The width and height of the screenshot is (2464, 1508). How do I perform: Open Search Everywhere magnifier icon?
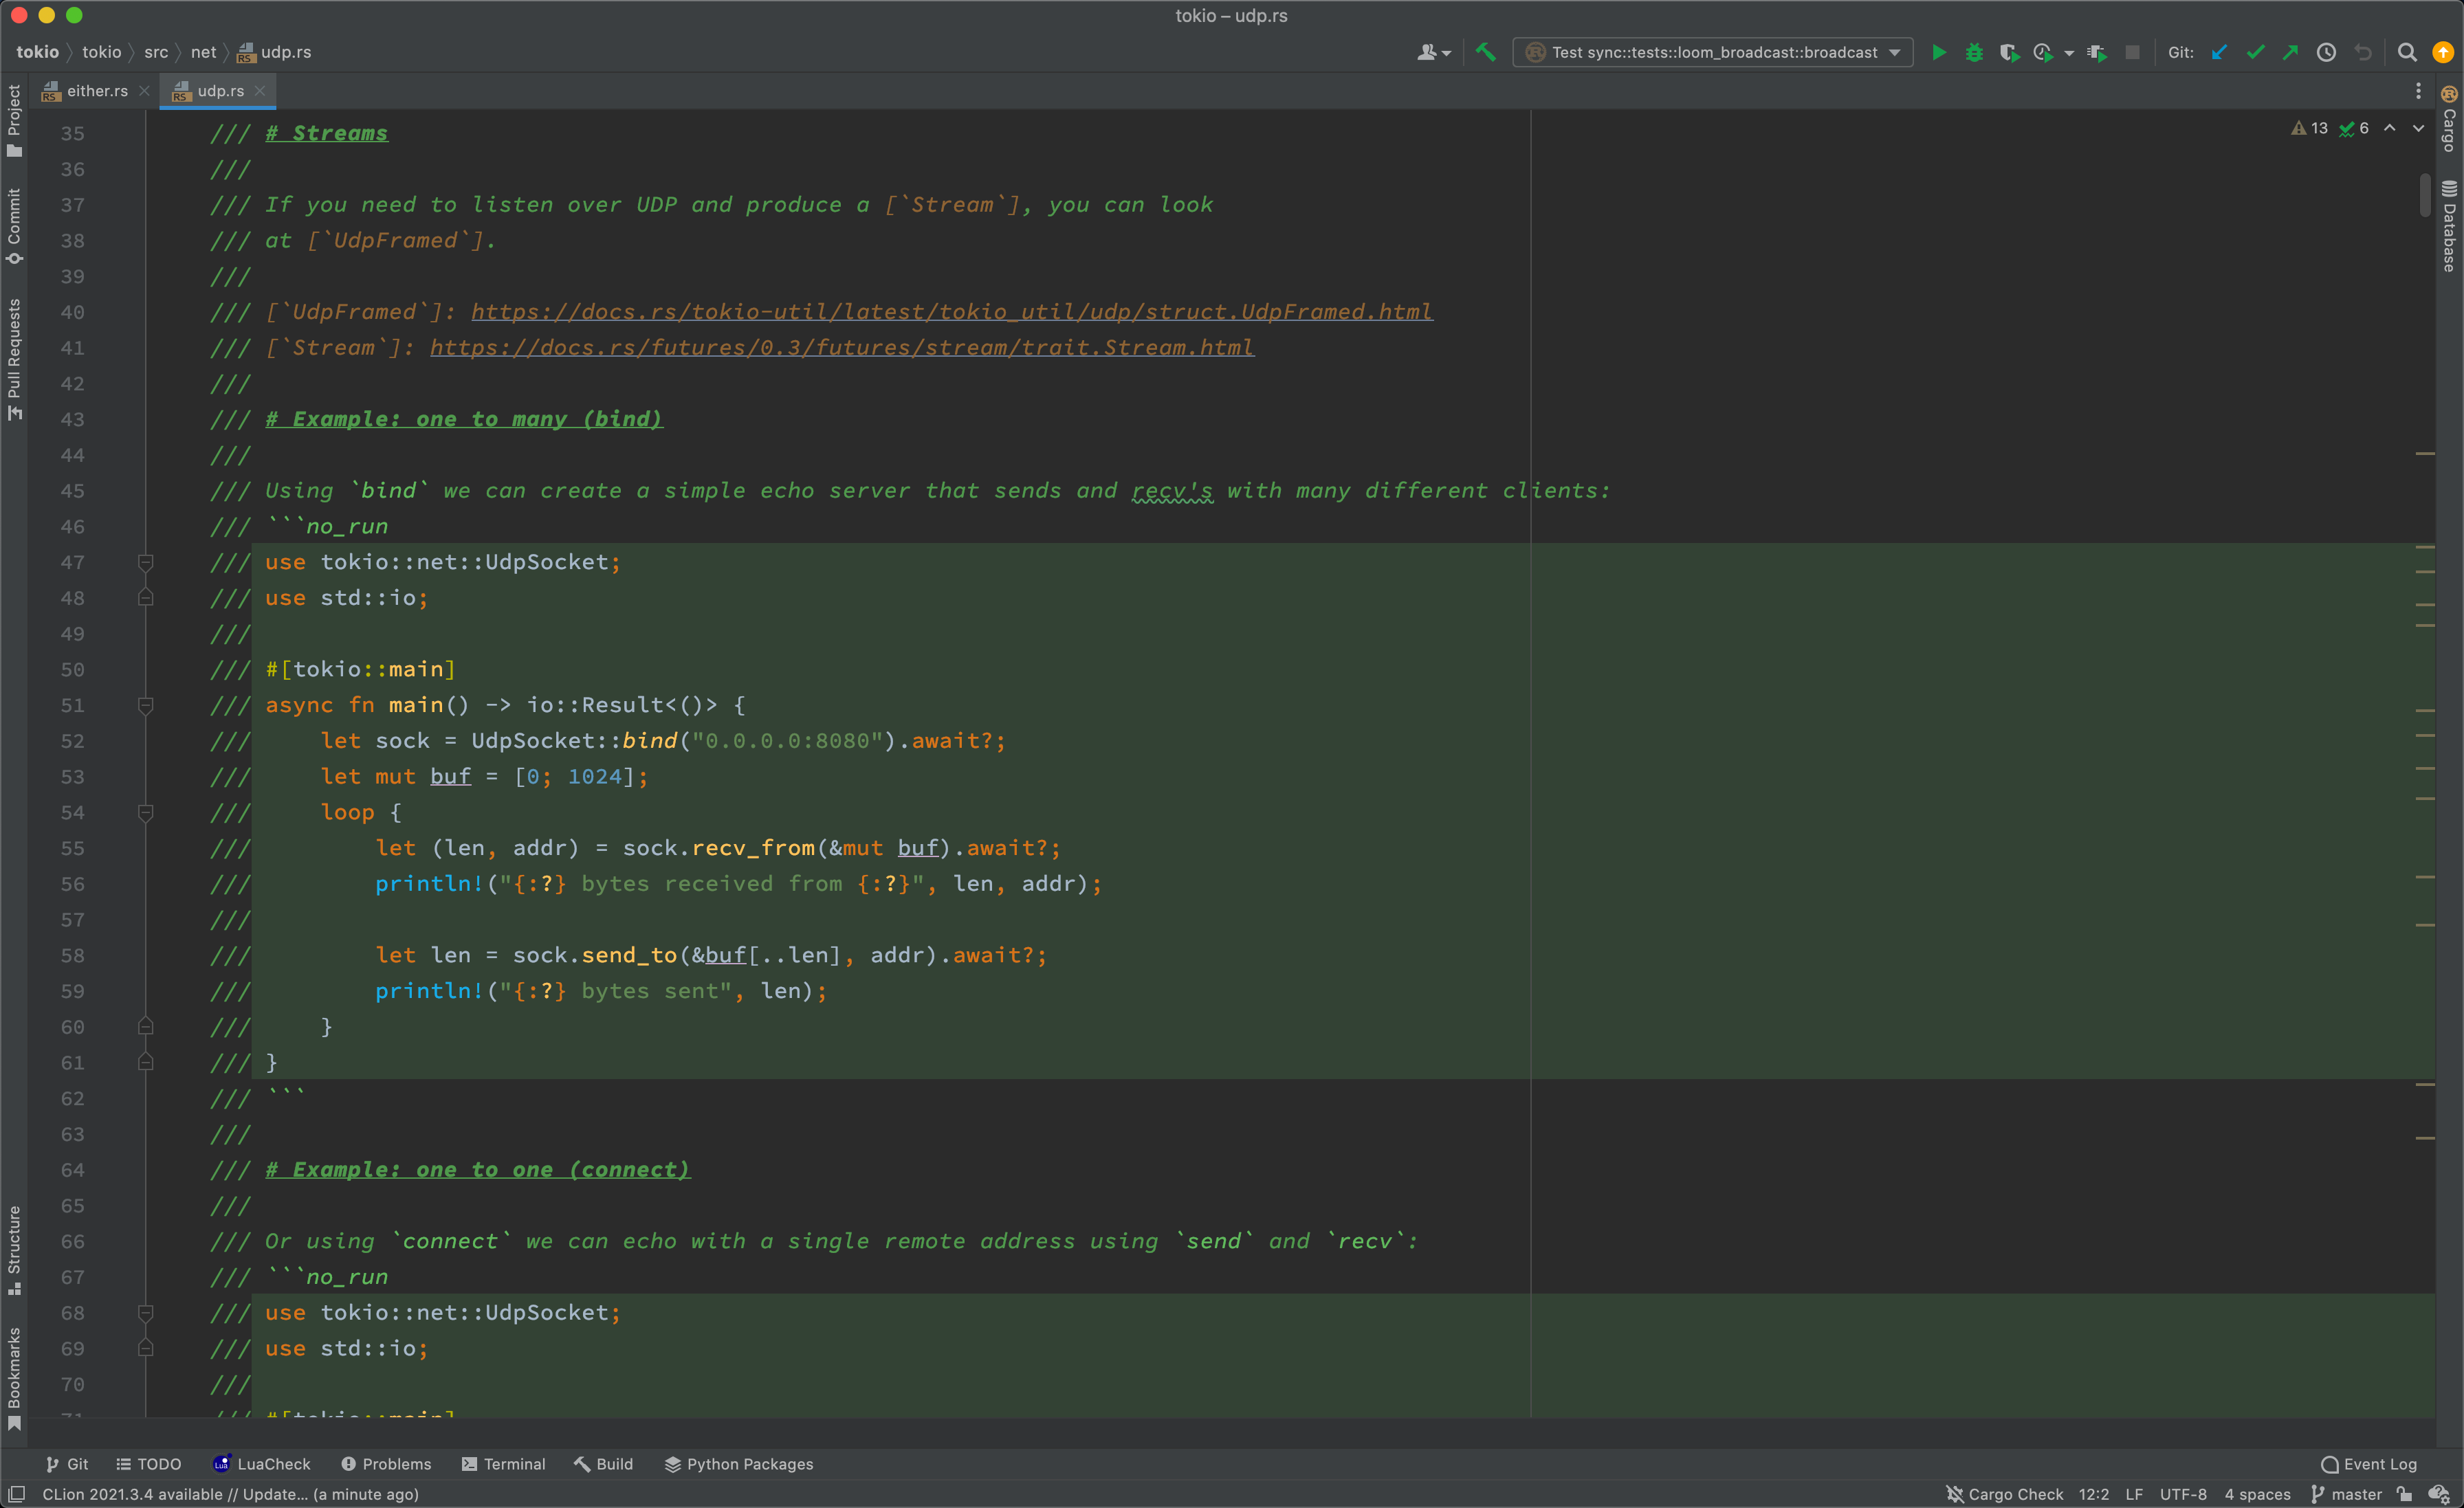pyautogui.click(x=2407, y=52)
